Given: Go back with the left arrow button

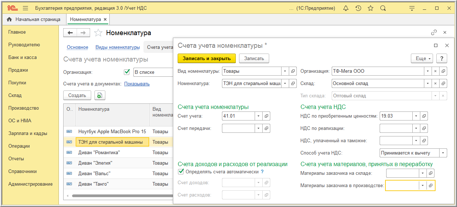Looking at the screenshot, I should tap(70, 33).
